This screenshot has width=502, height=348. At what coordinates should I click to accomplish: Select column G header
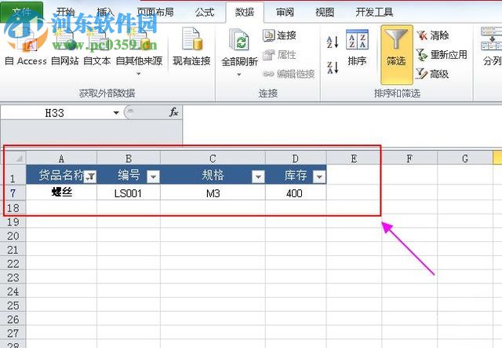[465, 158]
